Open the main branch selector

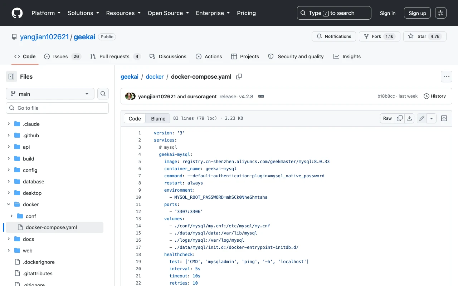tap(50, 94)
